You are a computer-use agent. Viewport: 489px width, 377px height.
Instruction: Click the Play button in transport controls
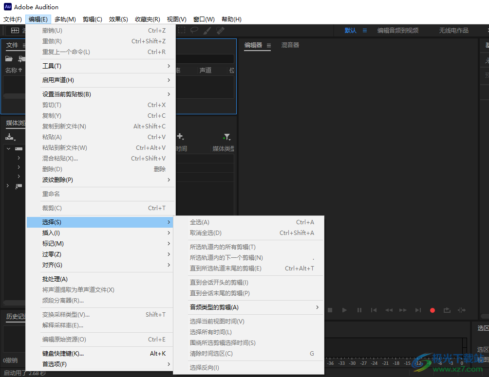tap(345, 310)
